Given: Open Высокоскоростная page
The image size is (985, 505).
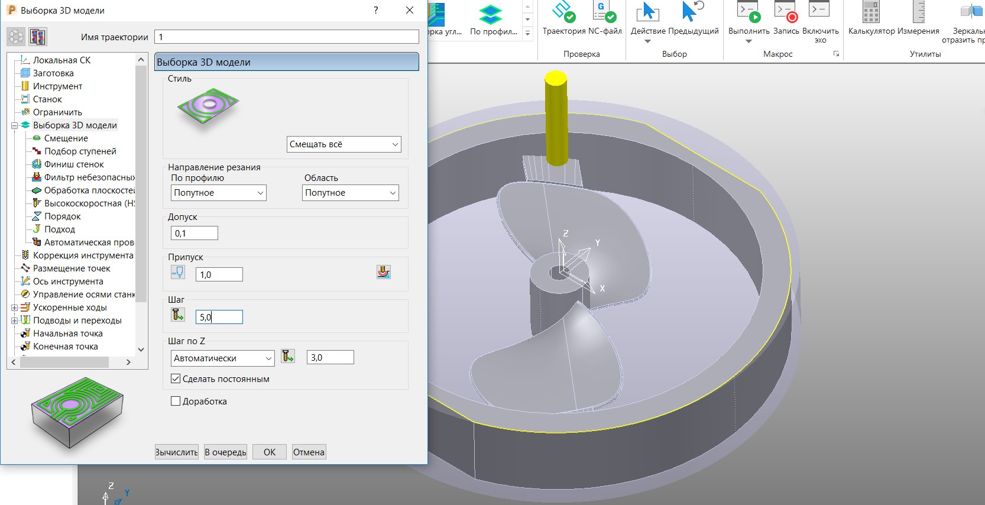Looking at the screenshot, I should tap(89, 203).
